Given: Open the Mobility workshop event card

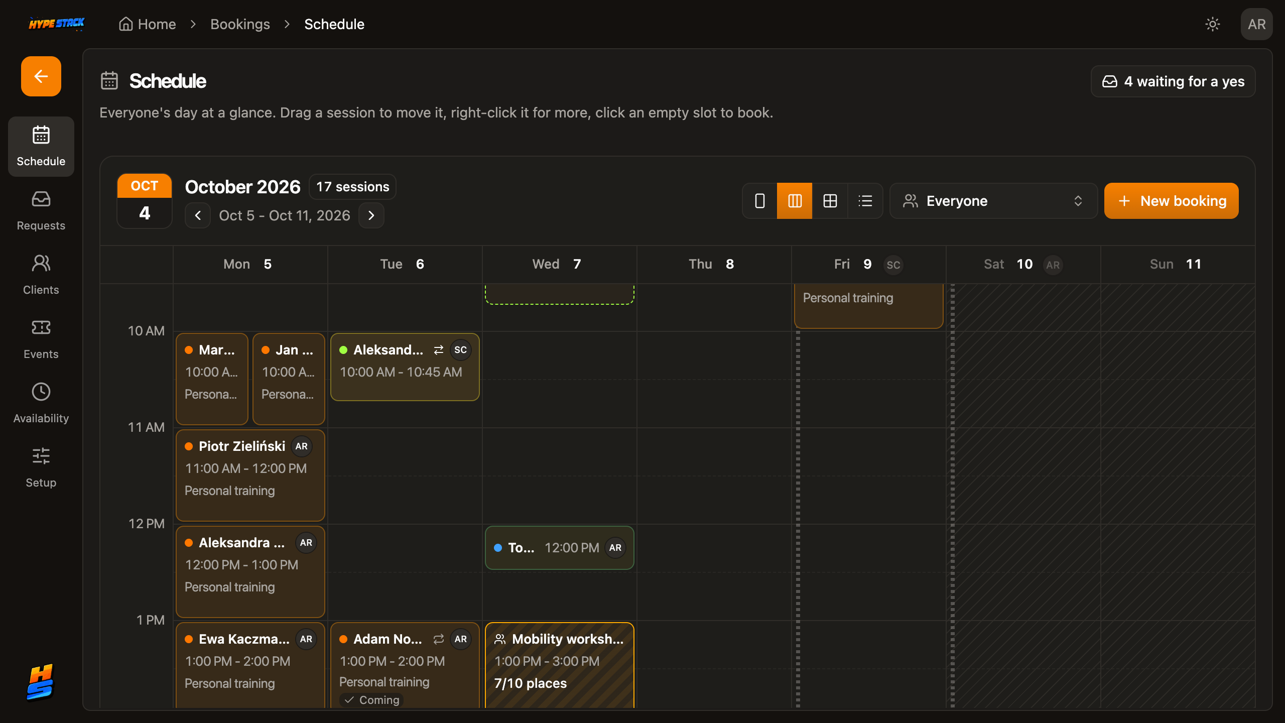Looking at the screenshot, I should point(560,665).
